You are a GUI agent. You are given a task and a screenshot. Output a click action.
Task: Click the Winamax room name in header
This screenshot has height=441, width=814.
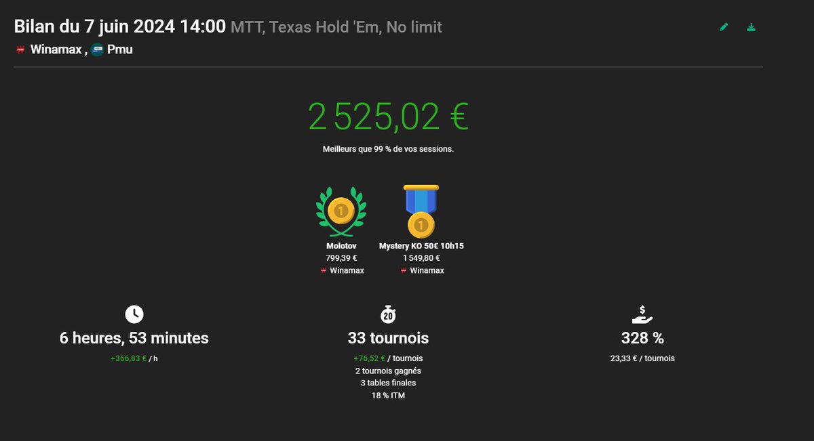(56, 49)
